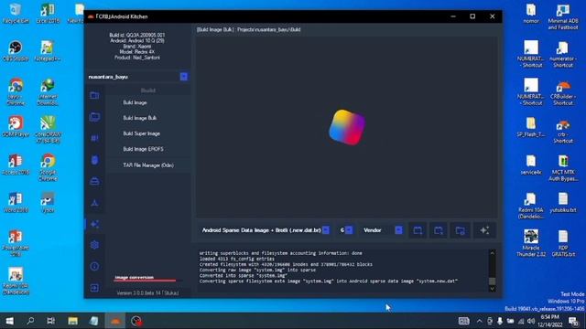Click the second calendar-style icon in toolbar
The height and width of the screenshot is (329, 586).
pyautogui.click(x=439, y=230)
